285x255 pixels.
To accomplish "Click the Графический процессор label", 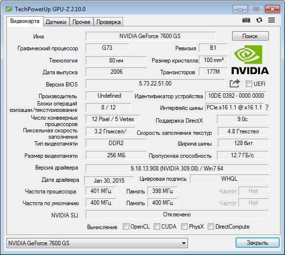I will 48,48.
